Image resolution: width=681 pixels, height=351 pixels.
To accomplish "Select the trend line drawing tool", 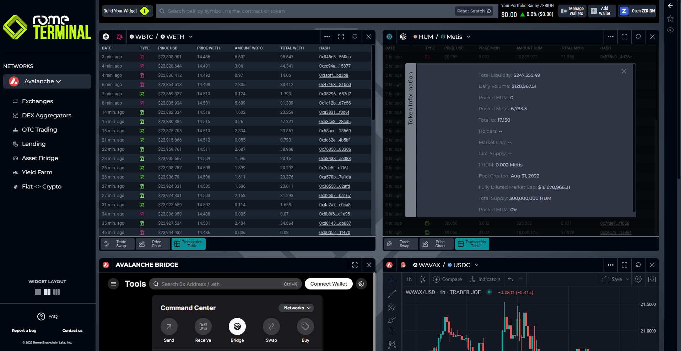I will point(392,294).
